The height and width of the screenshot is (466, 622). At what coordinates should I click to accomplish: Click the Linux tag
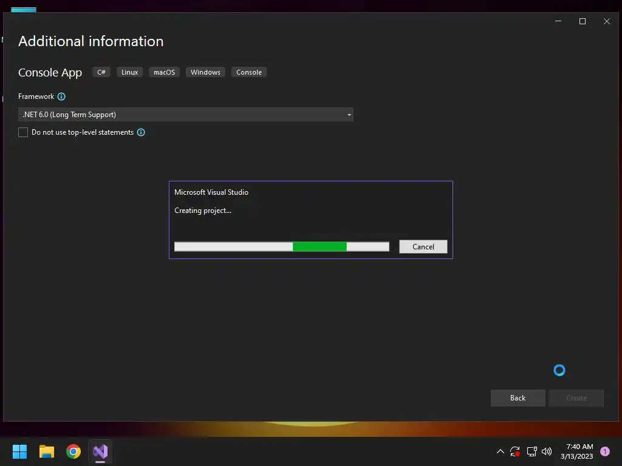(130, 72)
